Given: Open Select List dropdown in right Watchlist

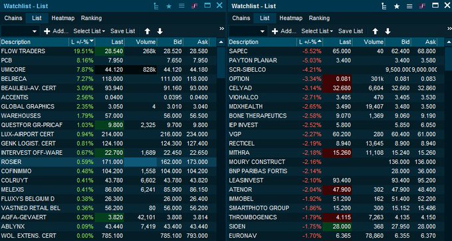Looking at the screenshot, I should tap(317, 31).
